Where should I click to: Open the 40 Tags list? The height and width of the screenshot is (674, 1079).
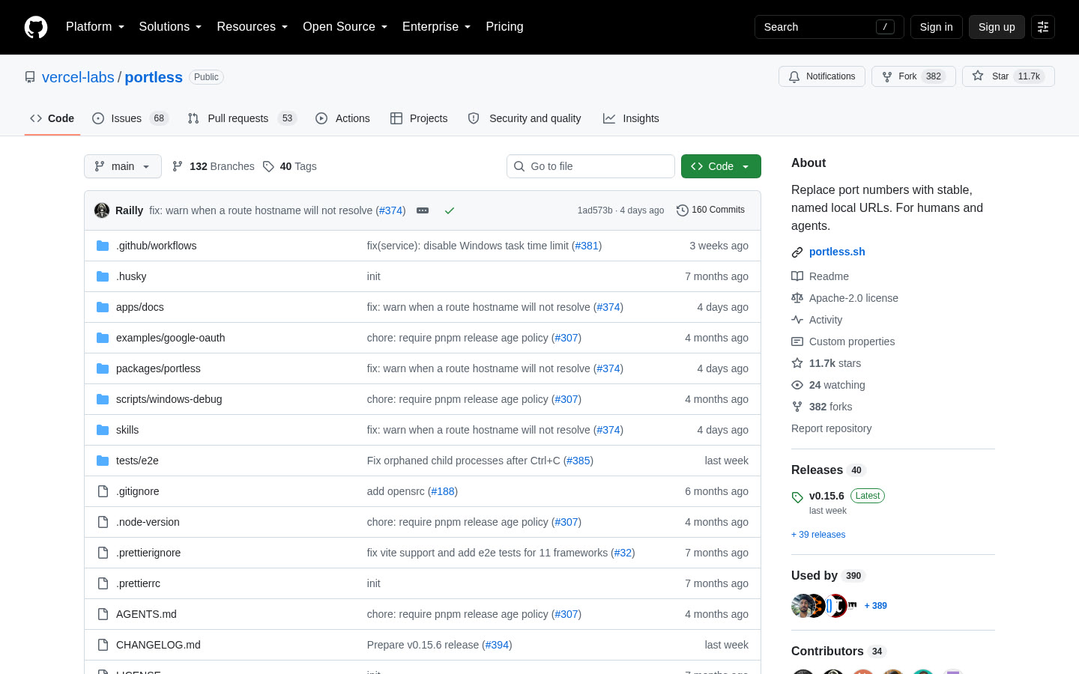tap(290, 166)
